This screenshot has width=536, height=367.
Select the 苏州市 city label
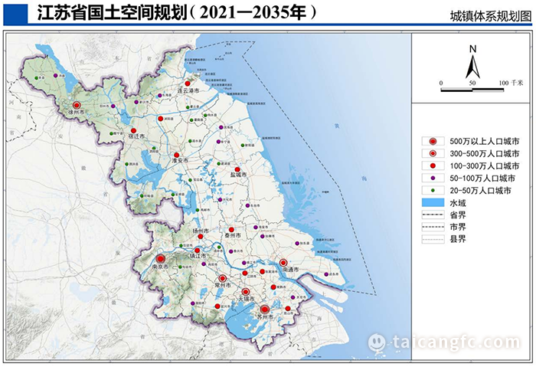266,317
